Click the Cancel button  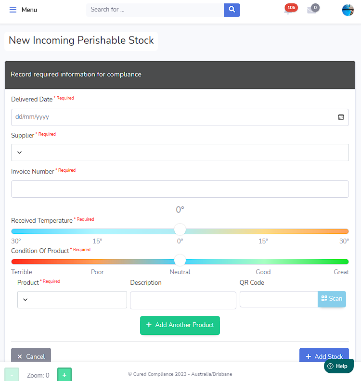[31, 356]
